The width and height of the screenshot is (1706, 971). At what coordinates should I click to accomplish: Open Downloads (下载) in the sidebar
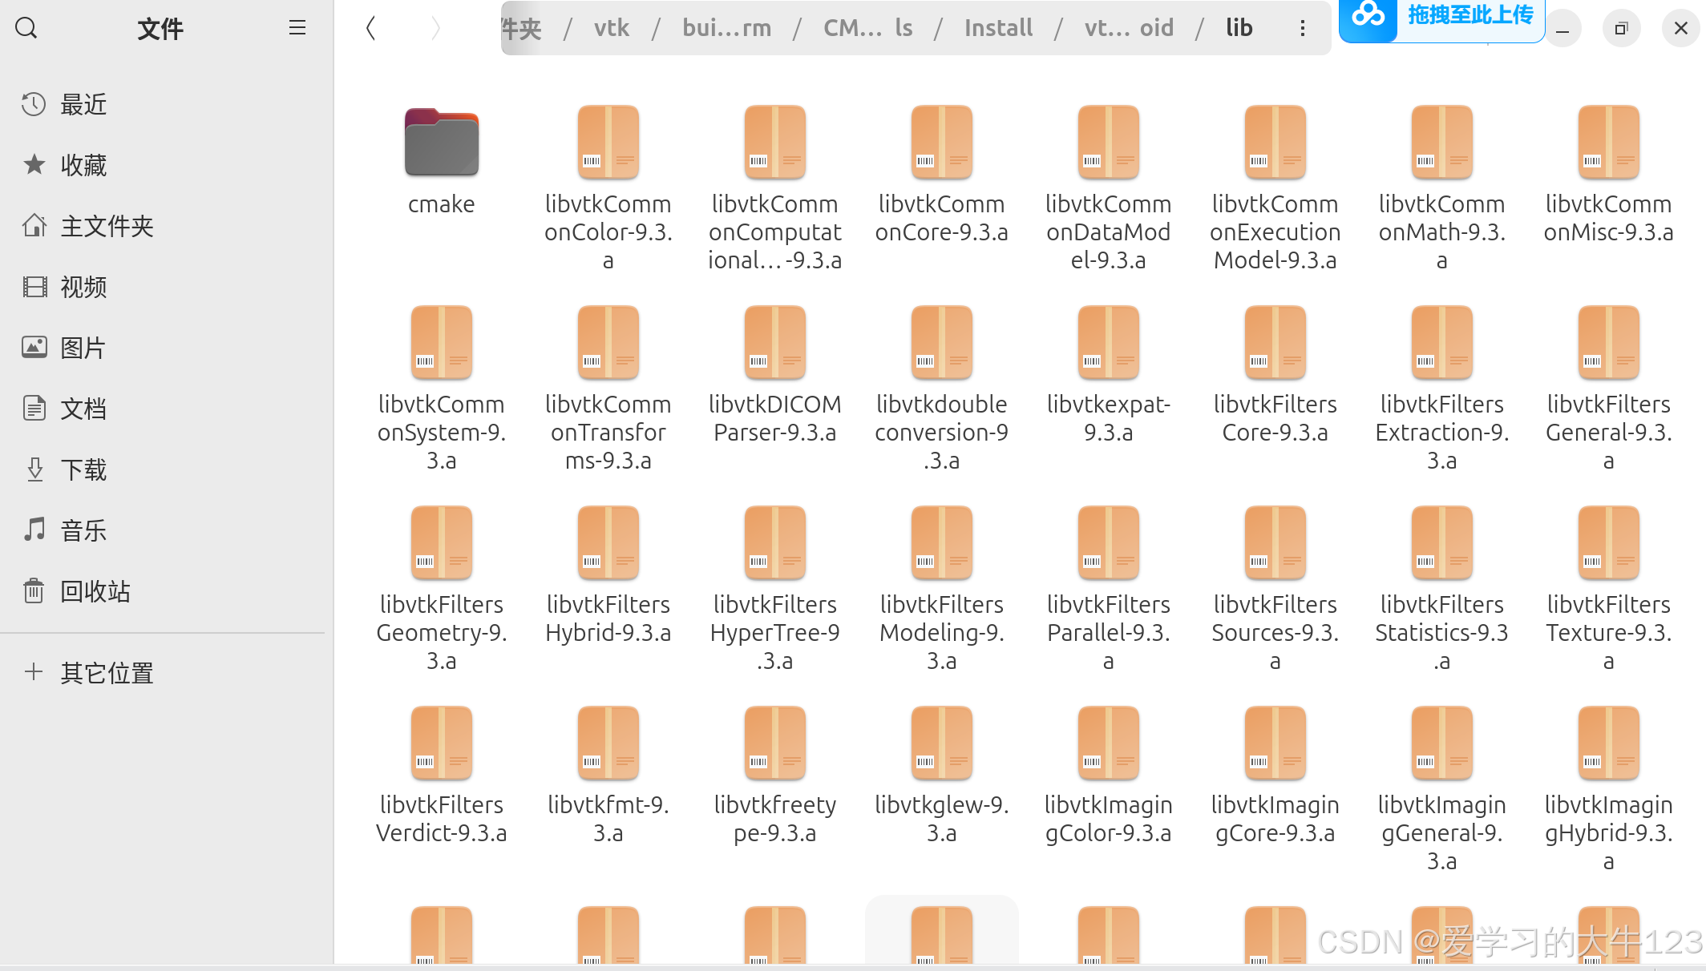click(83, 469)
